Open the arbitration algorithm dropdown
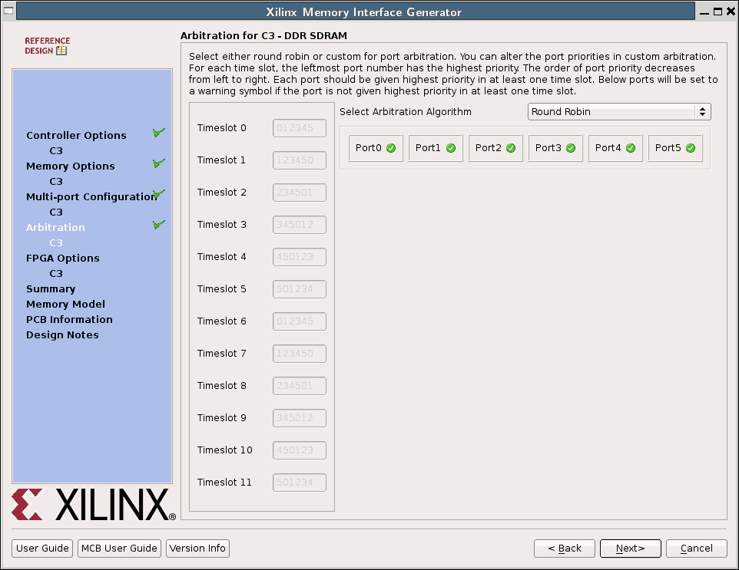The height and width of the screenshot is (570, 739). click(x=619, y=112)
